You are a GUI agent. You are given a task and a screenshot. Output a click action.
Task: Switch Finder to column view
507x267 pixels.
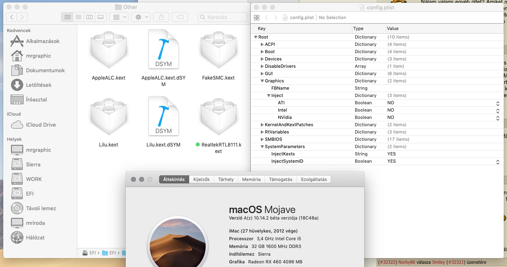[90, 17]
